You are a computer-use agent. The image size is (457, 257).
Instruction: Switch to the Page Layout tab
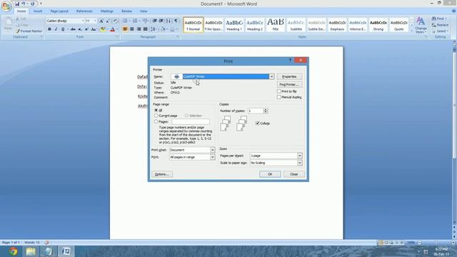click(x=59, y=11)
